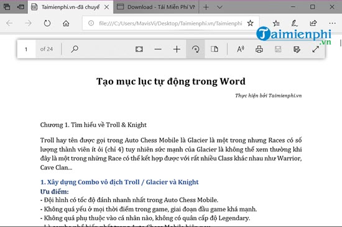Click heading '1. Xây dựng Combo vô địch Troll / Glacier và Knight'
Image resolution: width=342 pixels, height=227 pixels.
click(119, 182)
